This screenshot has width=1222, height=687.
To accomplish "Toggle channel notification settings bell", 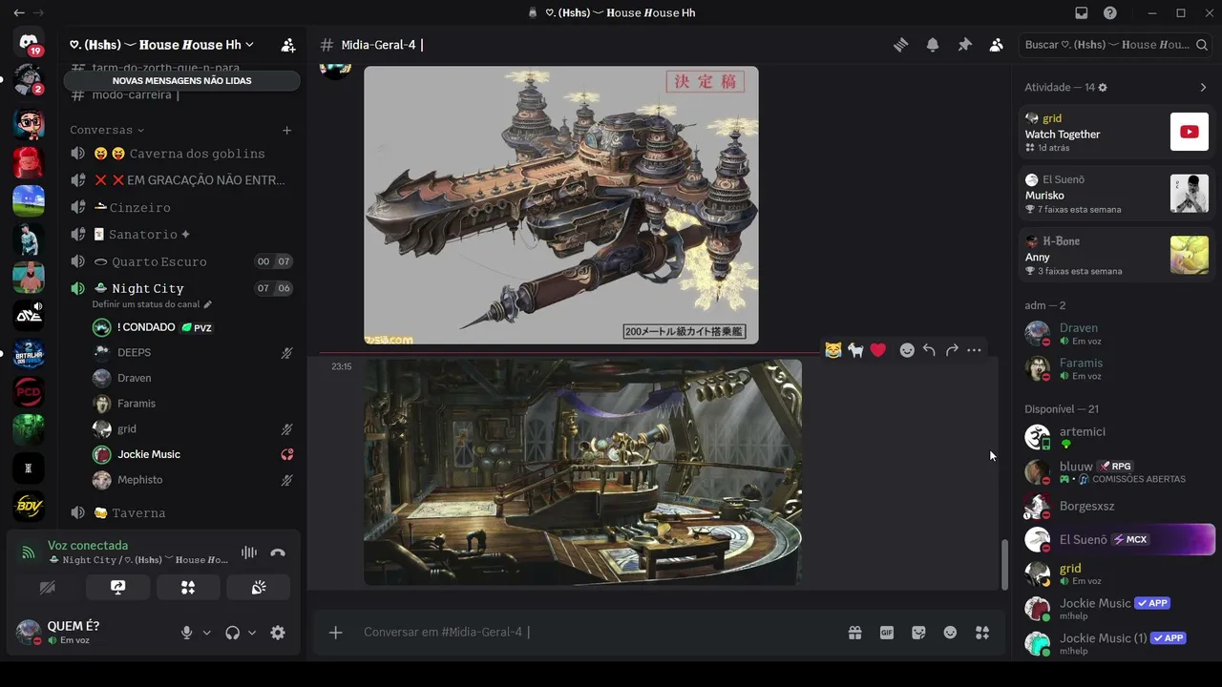I will point(933,45).
